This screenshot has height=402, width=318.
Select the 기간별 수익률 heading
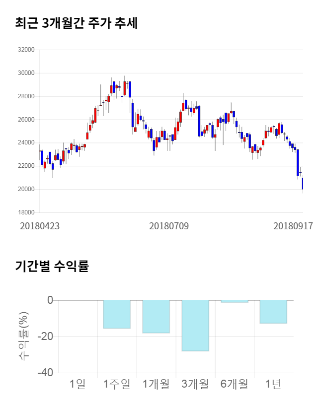pyautogui.click(x=52, y=266)
